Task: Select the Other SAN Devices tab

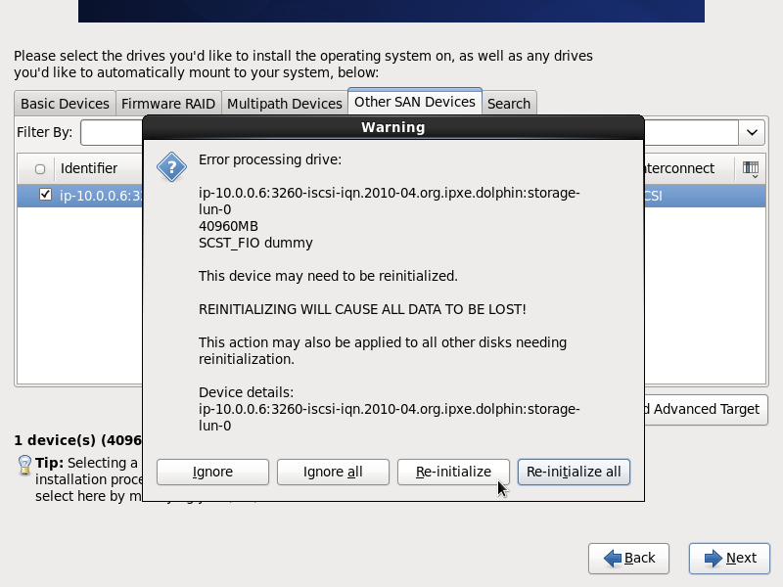Action: (415, 102)
